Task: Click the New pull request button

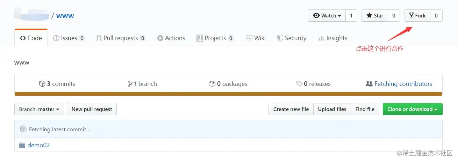Action: pyautogui.click(x=92, y=109)
